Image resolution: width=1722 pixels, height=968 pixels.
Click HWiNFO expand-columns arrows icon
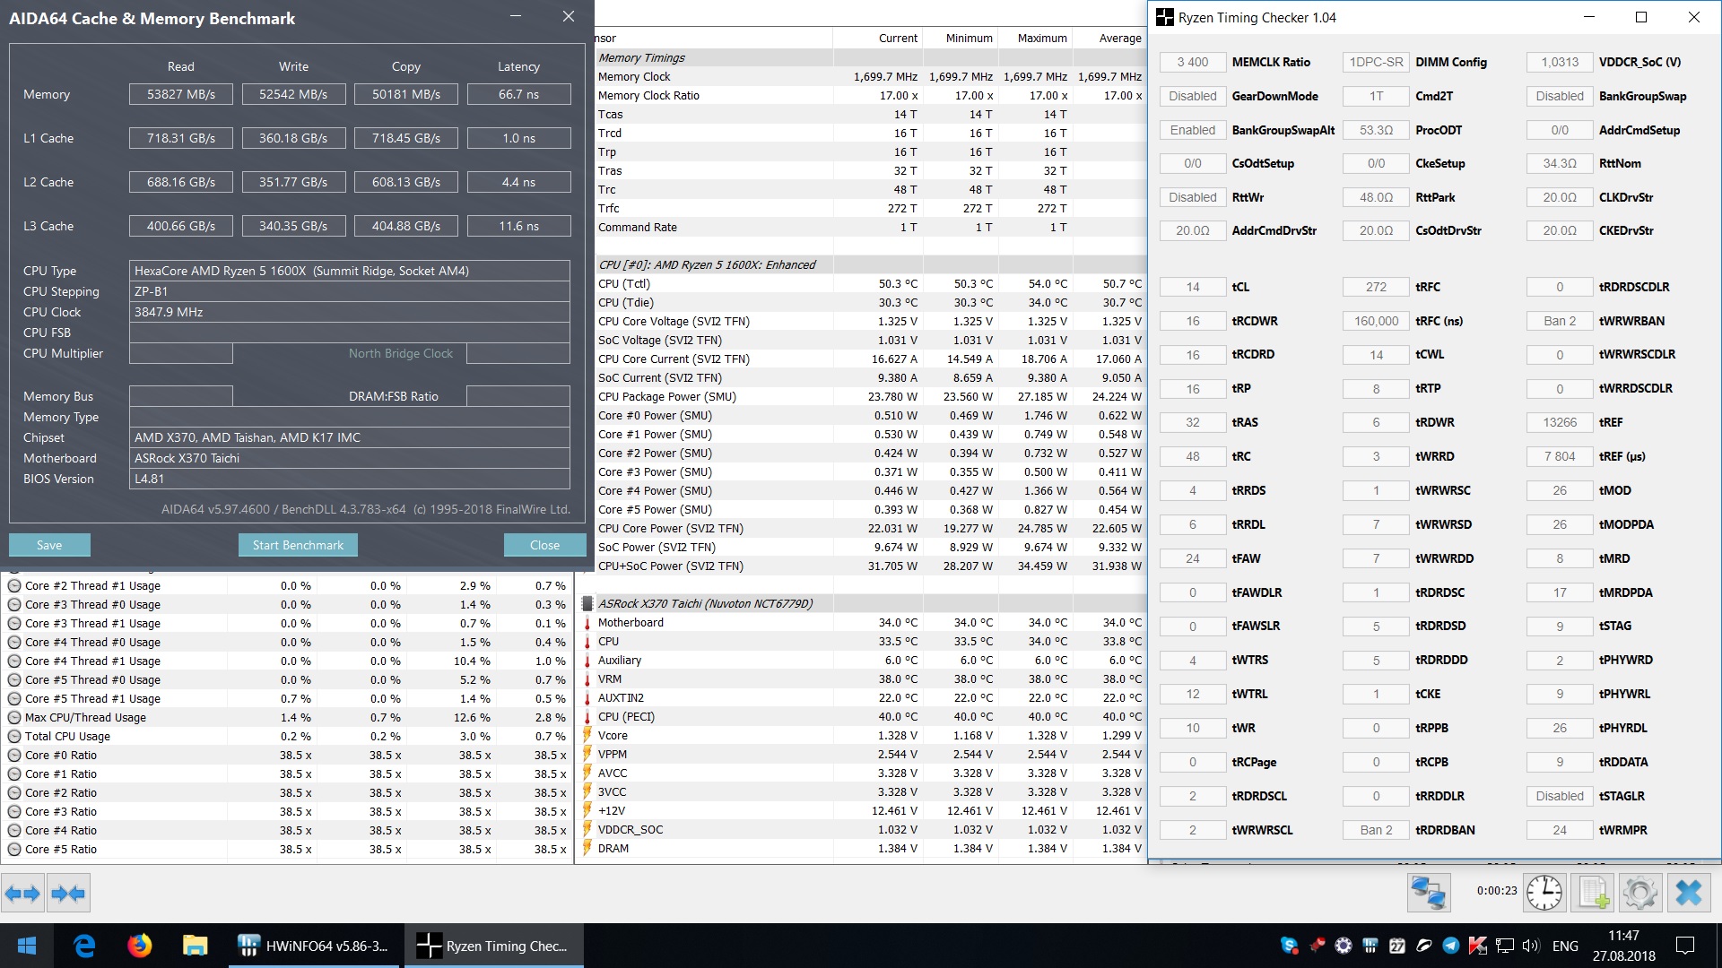tap(22, 893)
